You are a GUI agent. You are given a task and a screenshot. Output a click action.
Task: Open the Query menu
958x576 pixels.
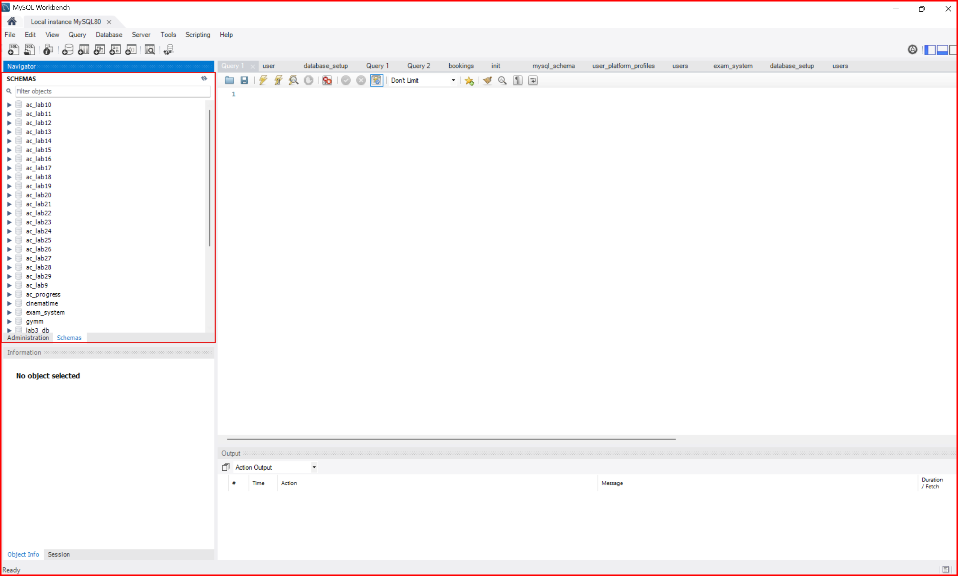[77, 35]
